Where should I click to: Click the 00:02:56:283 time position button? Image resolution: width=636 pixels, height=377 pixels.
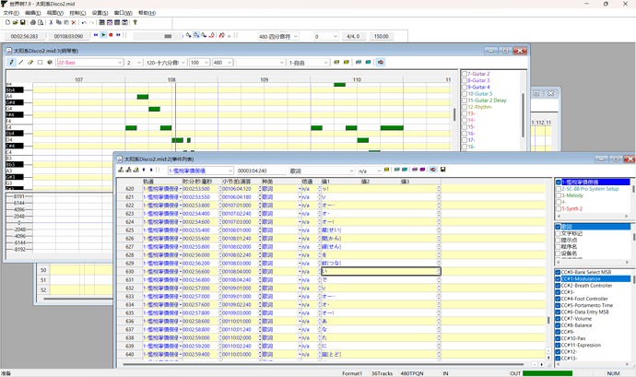pos(24,36)
